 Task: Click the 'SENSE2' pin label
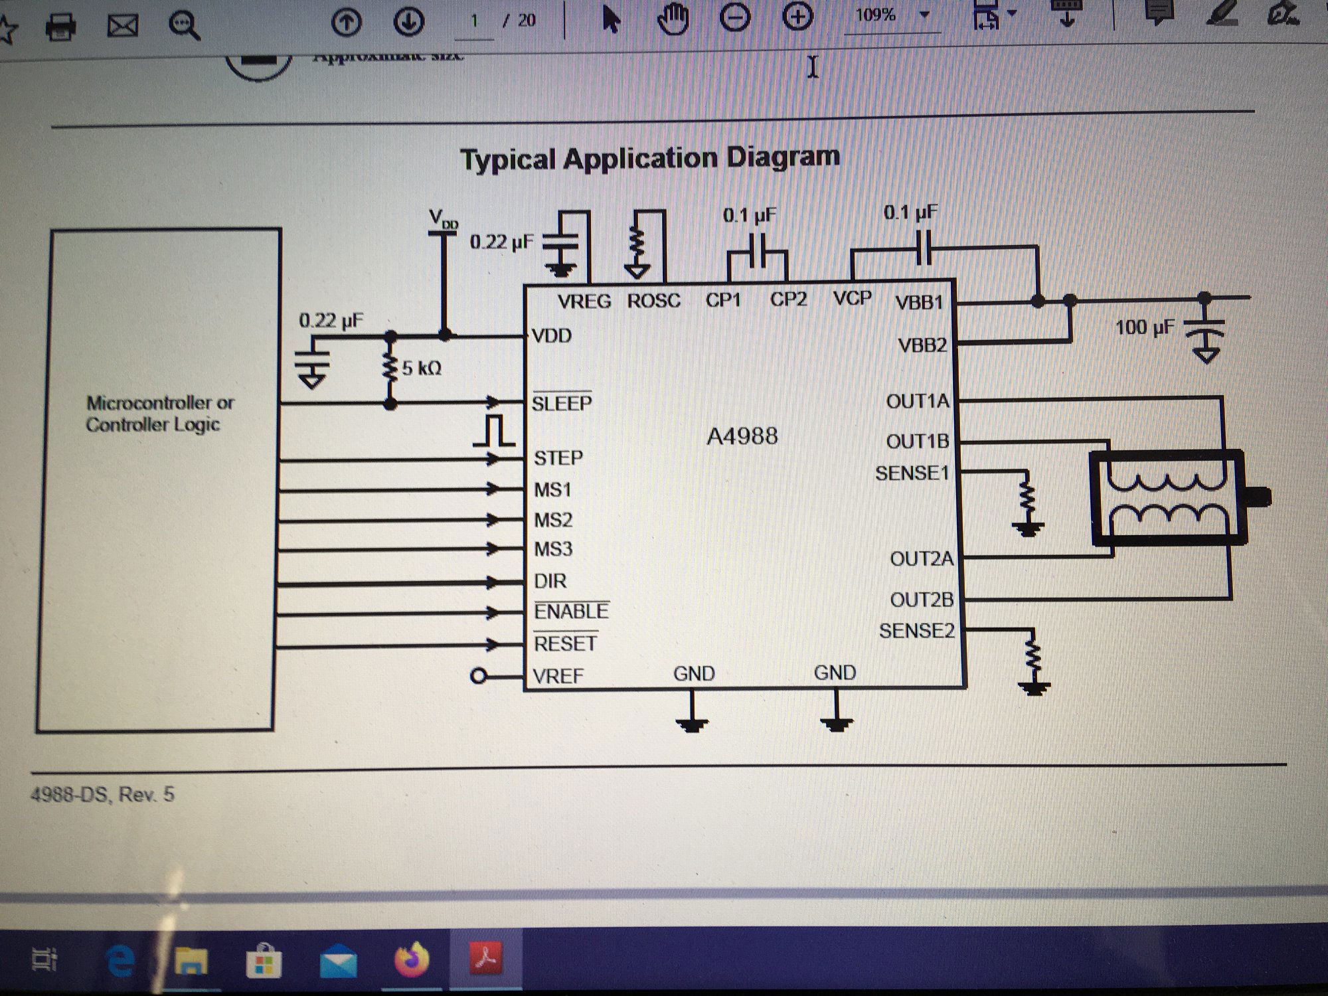point(917,630)
